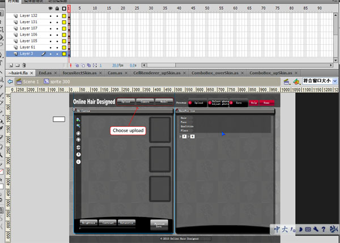Image resolution: width=340 pixels, height=243 pixels.
Task: Toggle lock dot of Layer 3
Action: click(x=57, y=54)
